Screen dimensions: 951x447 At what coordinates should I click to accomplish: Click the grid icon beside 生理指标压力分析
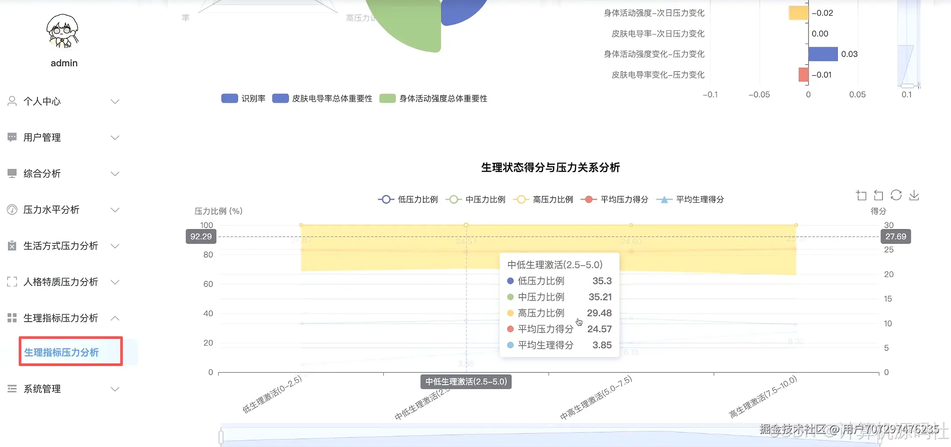[x=12, y=318]
